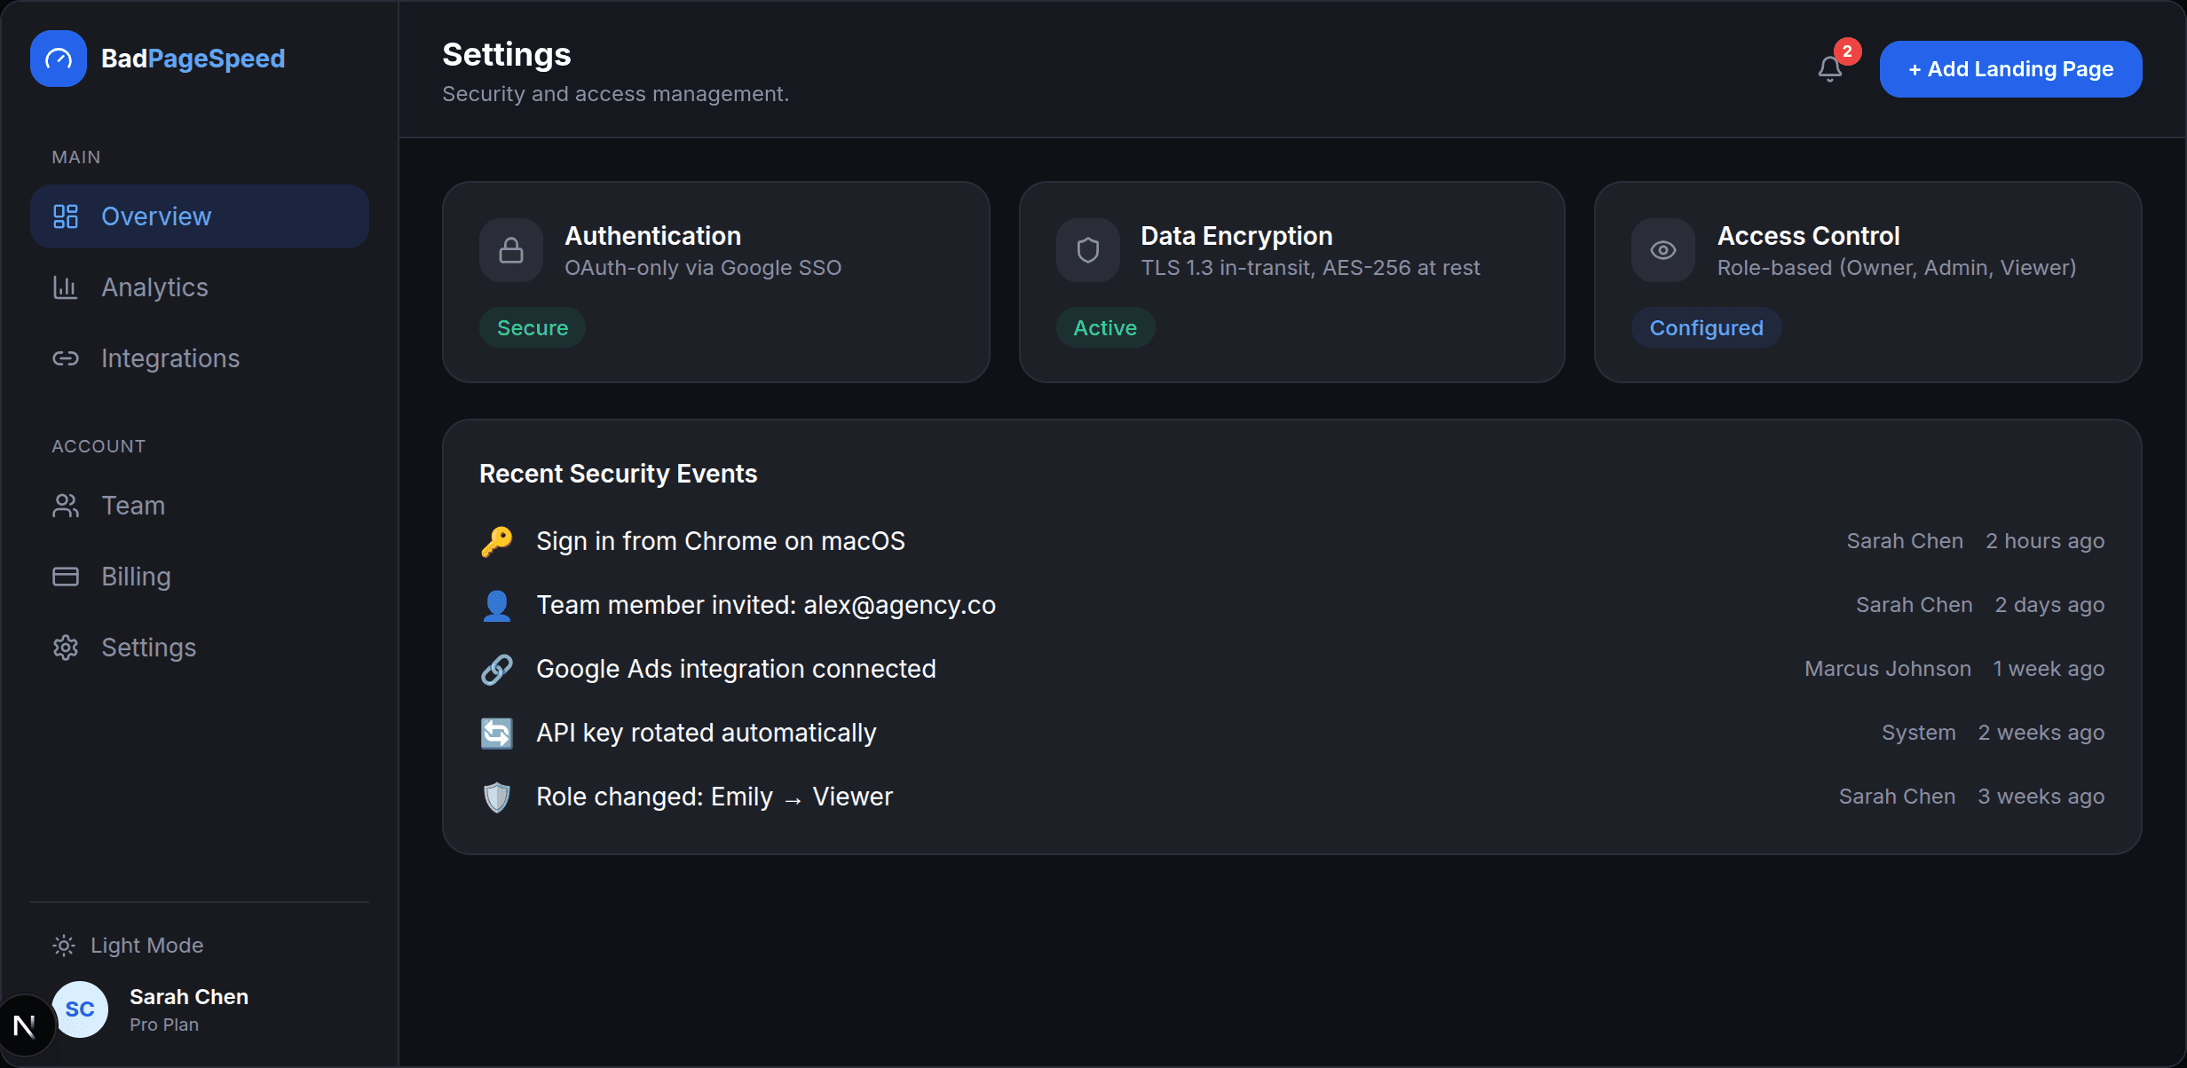Click the 'Security and access management.' subtitle
Screen dimensions: 2187x1068
click(x=615, y=94)
